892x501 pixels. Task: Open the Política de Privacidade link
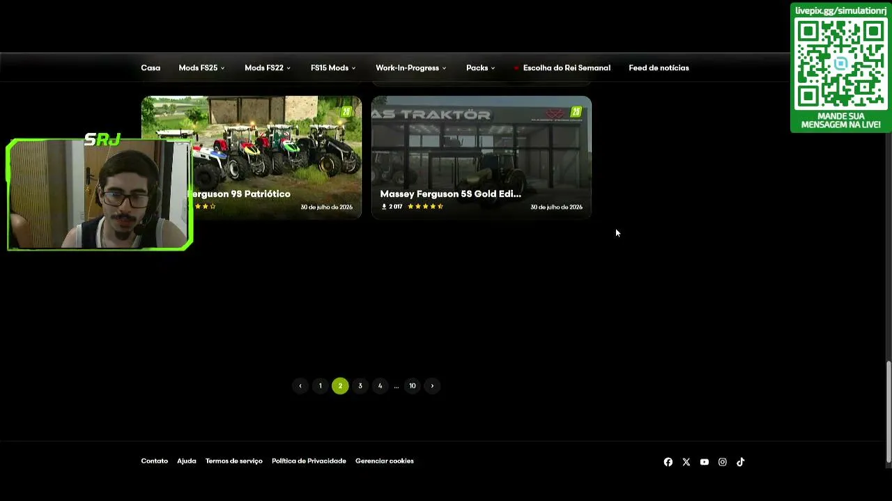click(309, 461)
